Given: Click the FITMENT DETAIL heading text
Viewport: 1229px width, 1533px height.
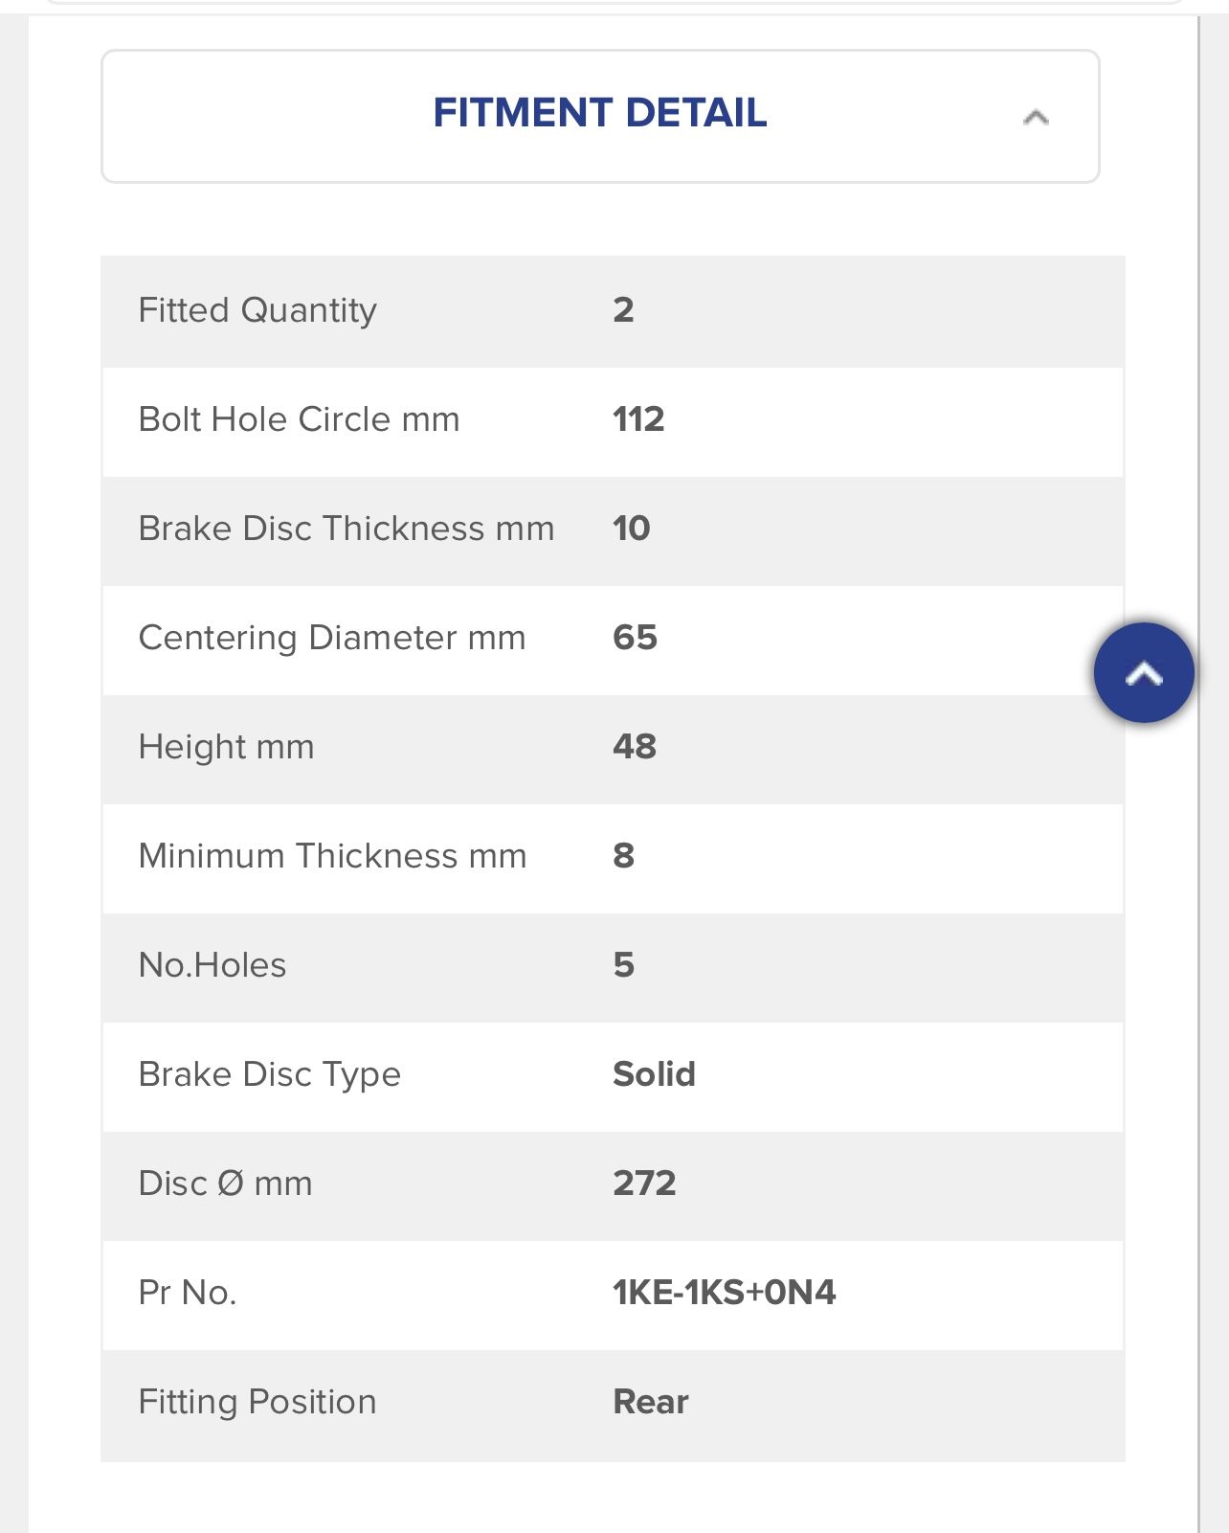Looking at the screenshot, I should [600, 113].
